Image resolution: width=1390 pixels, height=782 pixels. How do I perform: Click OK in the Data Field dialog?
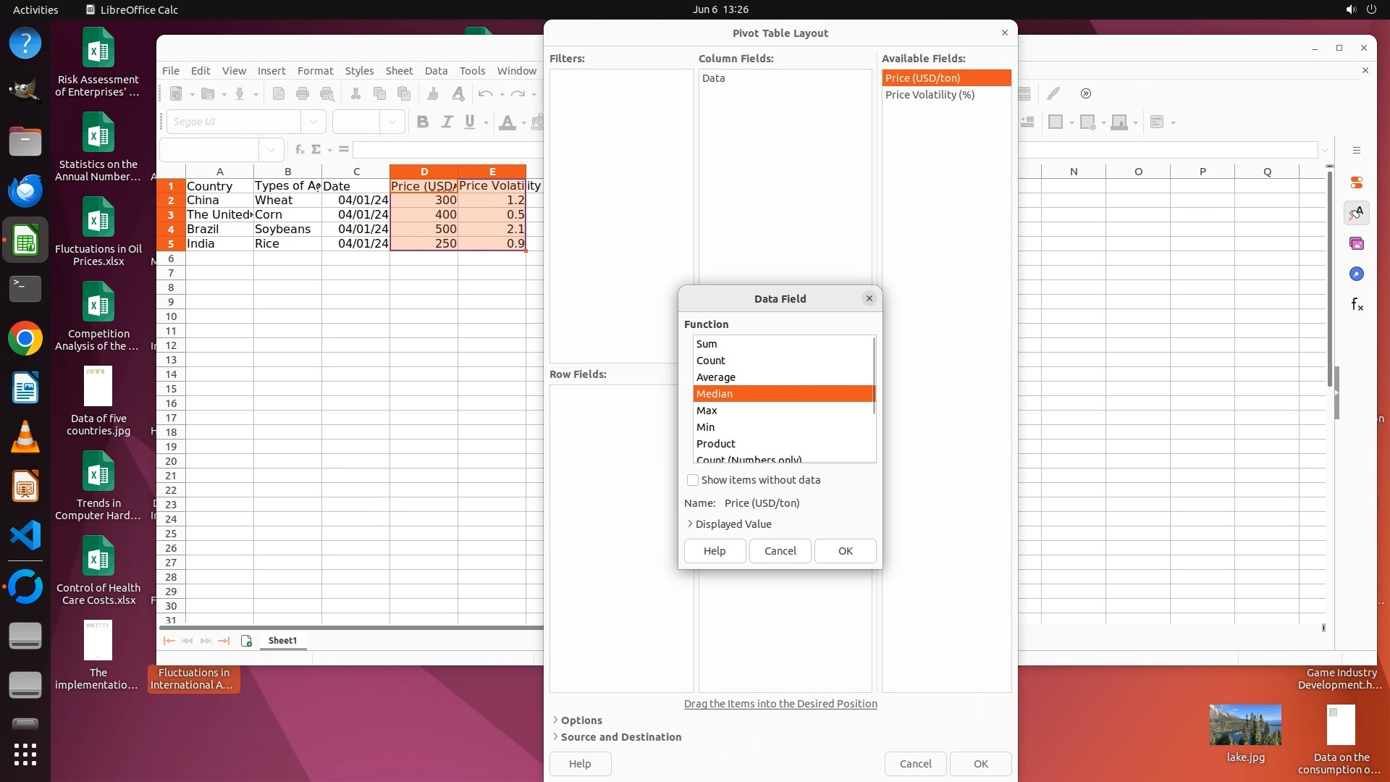point(845,551)
